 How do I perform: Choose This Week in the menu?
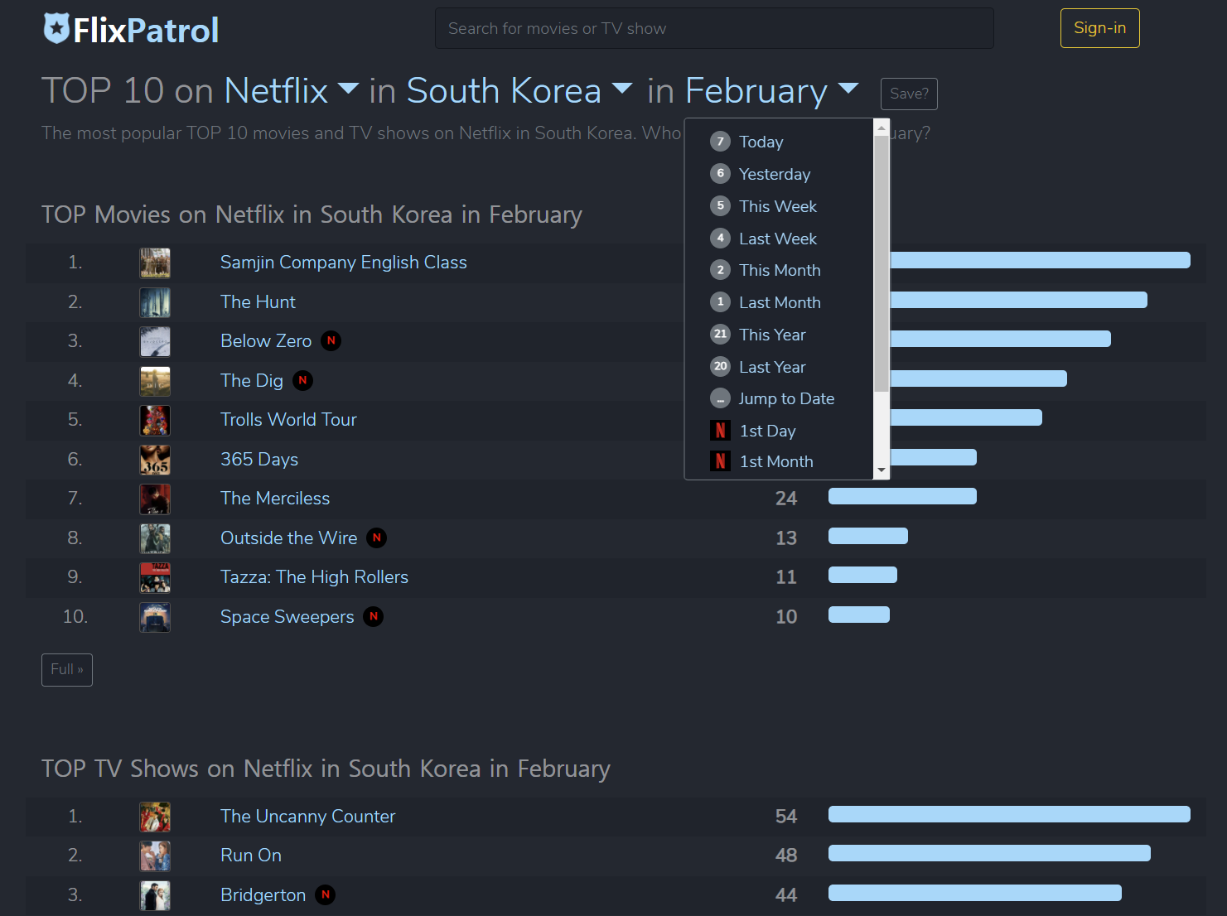[x=778, y=206]
